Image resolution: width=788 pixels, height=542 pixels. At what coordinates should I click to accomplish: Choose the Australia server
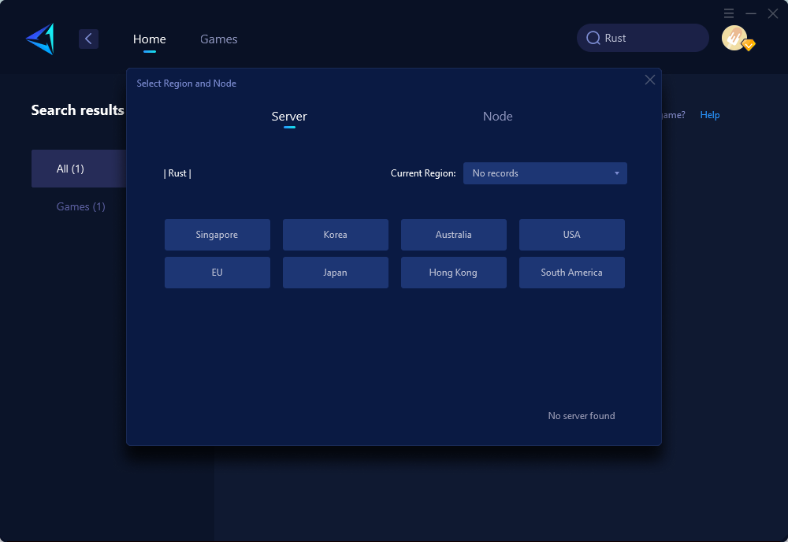click(453, 235)
